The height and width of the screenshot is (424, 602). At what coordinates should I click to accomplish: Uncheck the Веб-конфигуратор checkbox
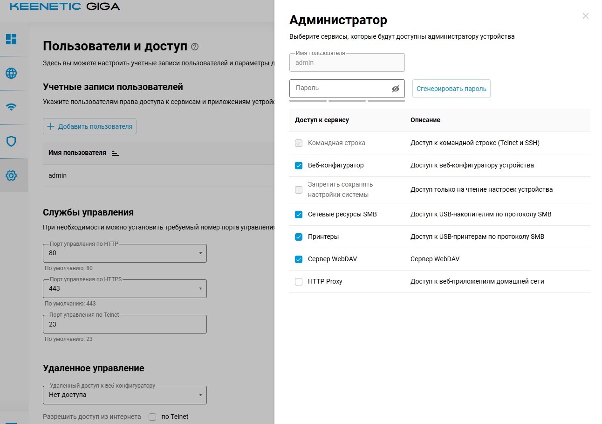299,166
